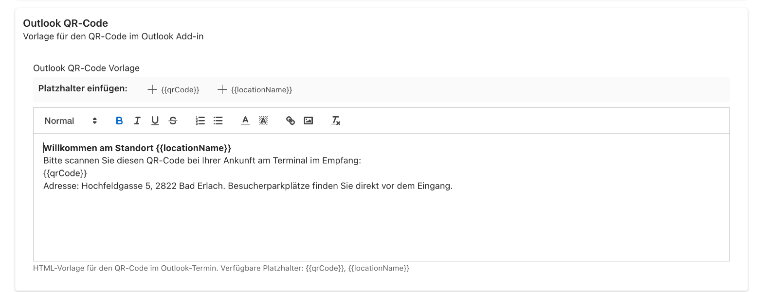Viewport: 763px width, 292px height.
Task: Click 'Vorlage für den QR-Code im Outlook Add-in' subtitle
Action: click(x=113, y=36)
